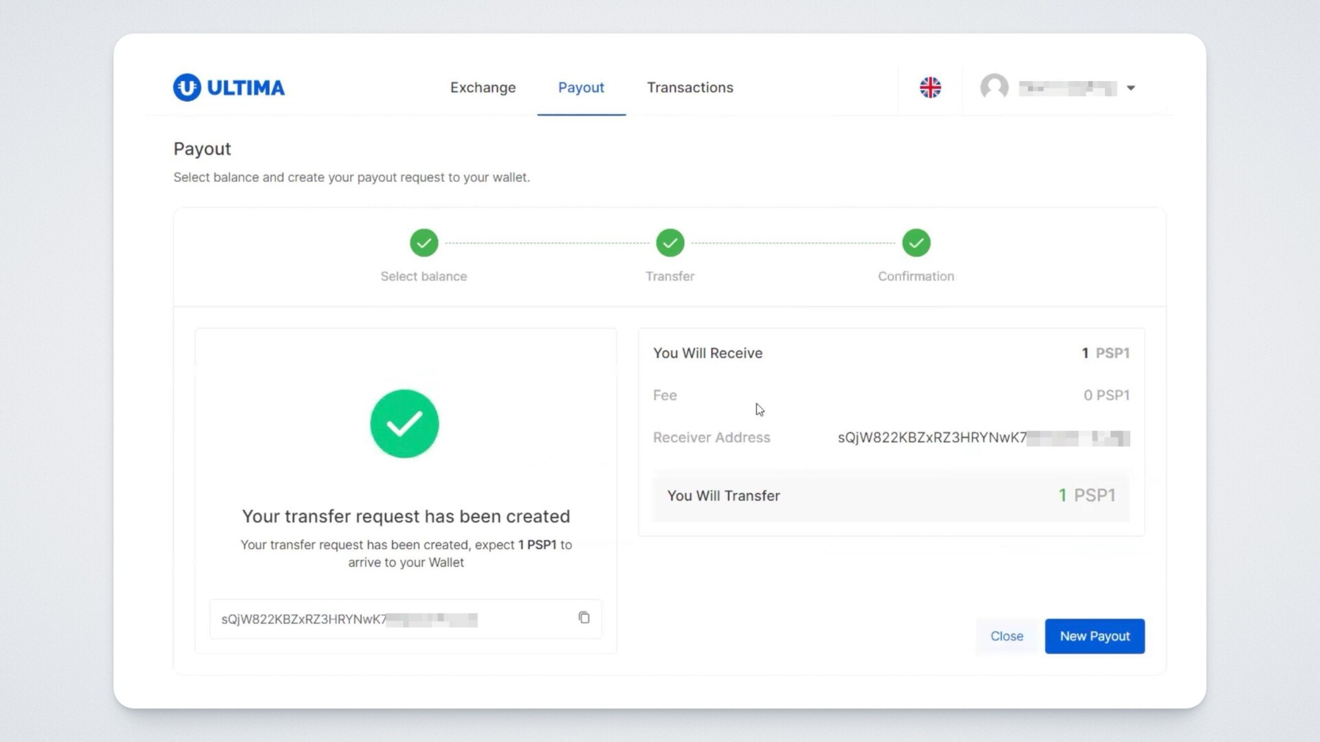Open the language selector flag icon
This screenshot has width=1320, height=742.
(x=930, y=87)
